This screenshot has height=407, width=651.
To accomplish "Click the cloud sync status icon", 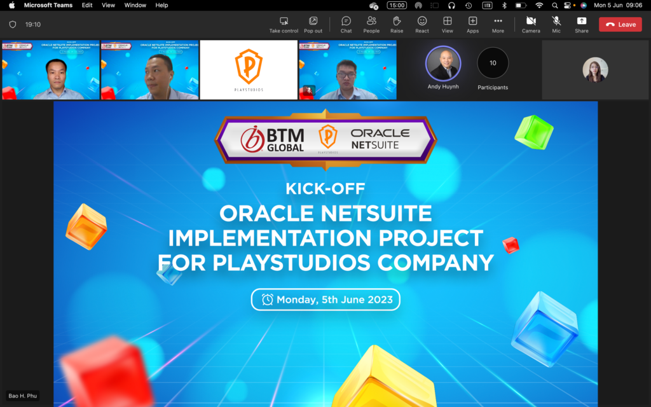I will point(373,5).
